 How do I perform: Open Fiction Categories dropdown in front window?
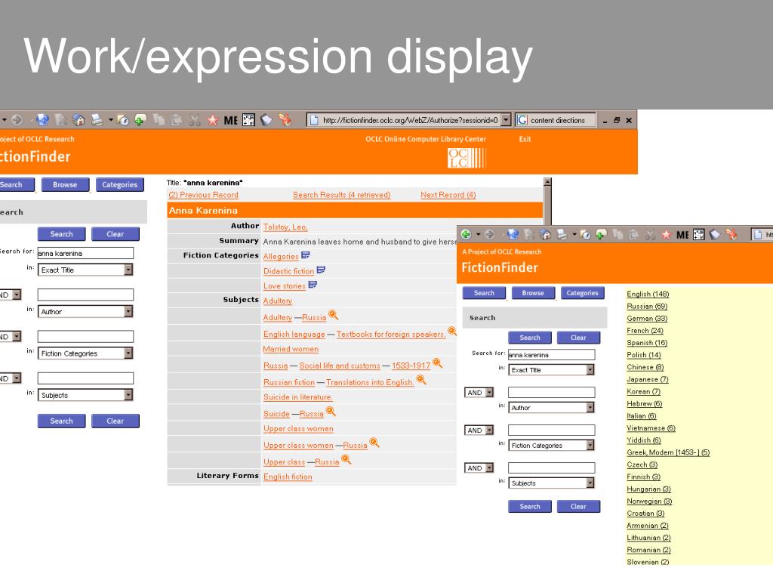(590, 446)
